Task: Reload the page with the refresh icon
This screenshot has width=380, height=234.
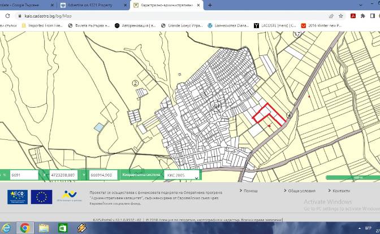Action: tap(8, 16)
